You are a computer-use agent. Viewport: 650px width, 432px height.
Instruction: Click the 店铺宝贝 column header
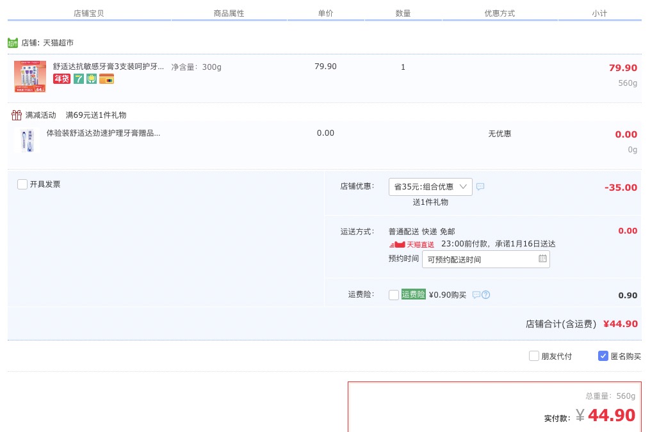[x=89, y=13]
